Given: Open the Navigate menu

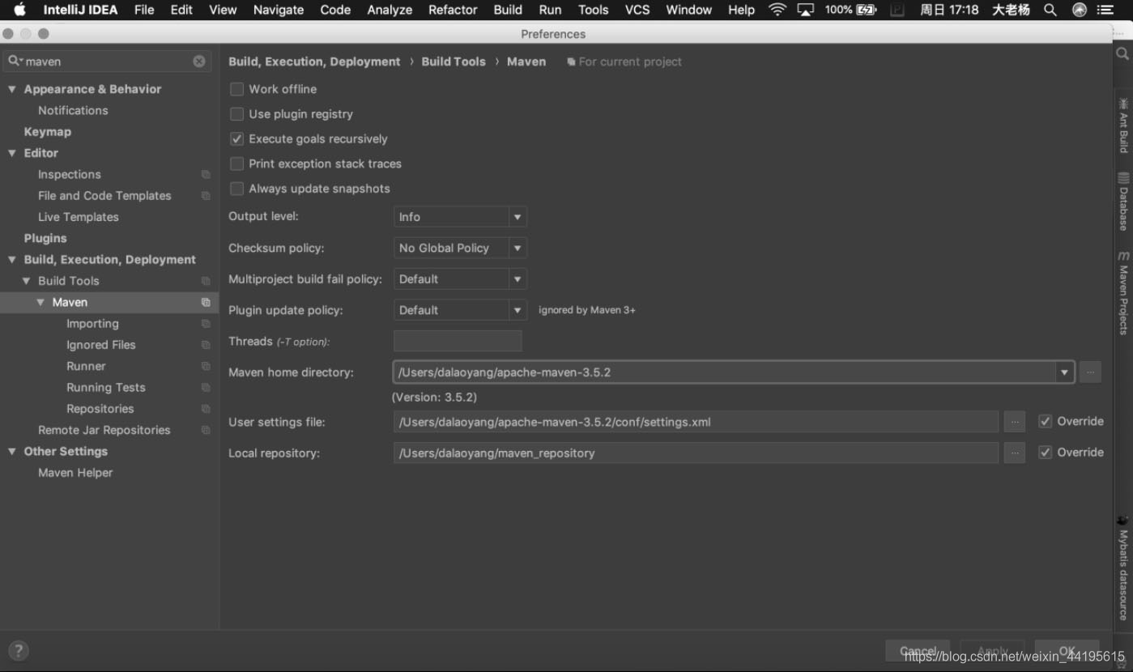Looking at the screenshot, I should coord(279,10).
